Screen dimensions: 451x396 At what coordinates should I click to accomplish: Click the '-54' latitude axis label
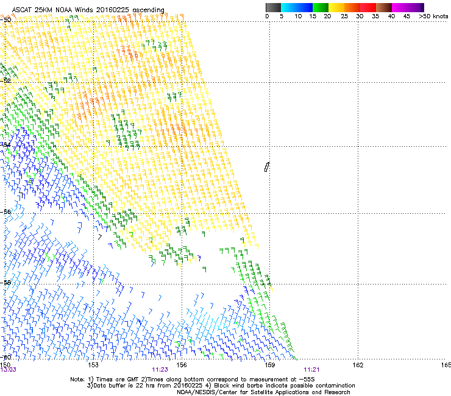5,144
